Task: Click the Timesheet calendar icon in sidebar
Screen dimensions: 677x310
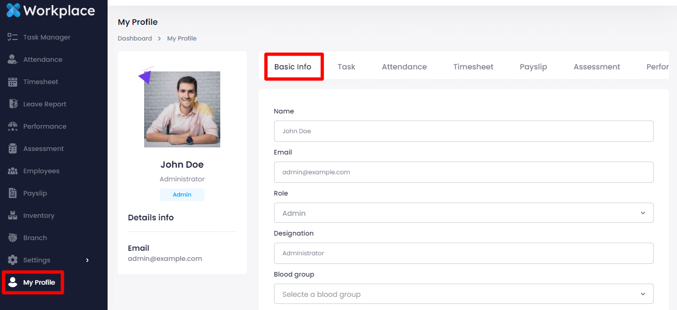Action: (x=13, y=82)
